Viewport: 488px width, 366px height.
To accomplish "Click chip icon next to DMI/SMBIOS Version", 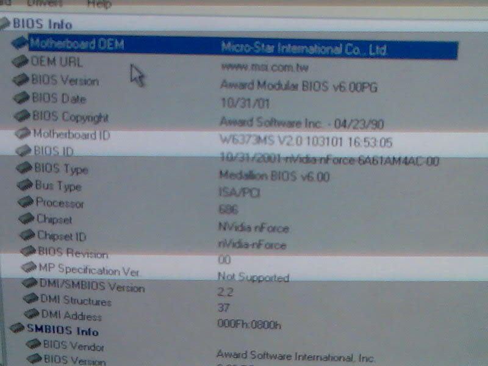I will click(x=30, y=283).
